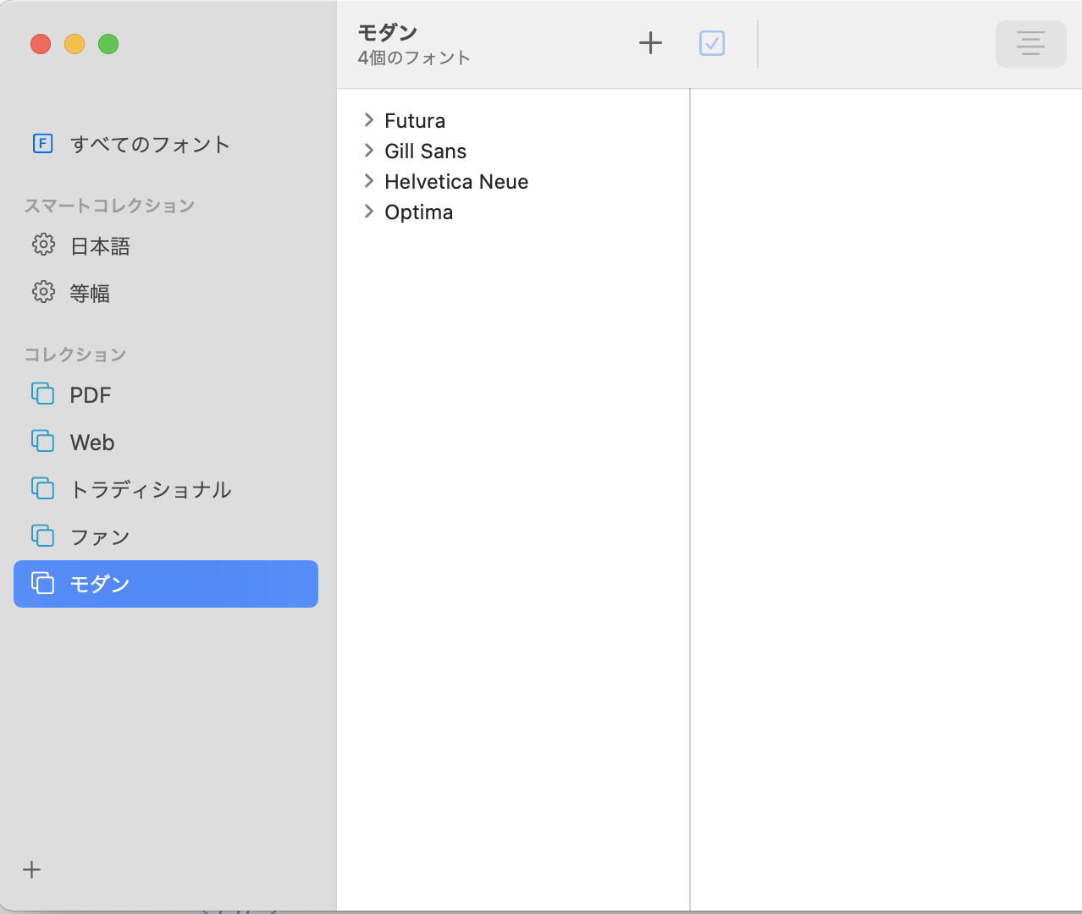The image size is (1082, 914).
Task: Expand the Gill Sans font family
Action: click(x=369, y=151)
